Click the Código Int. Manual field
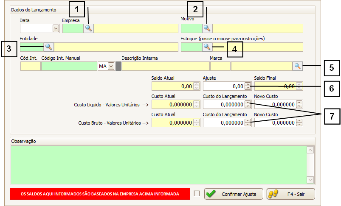The height and width of the screenshot is (206, 341). (x=69, y=66)
